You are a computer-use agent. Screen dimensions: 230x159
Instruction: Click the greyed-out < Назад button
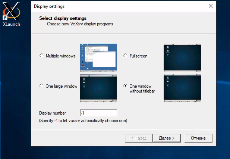pos(138,138)
